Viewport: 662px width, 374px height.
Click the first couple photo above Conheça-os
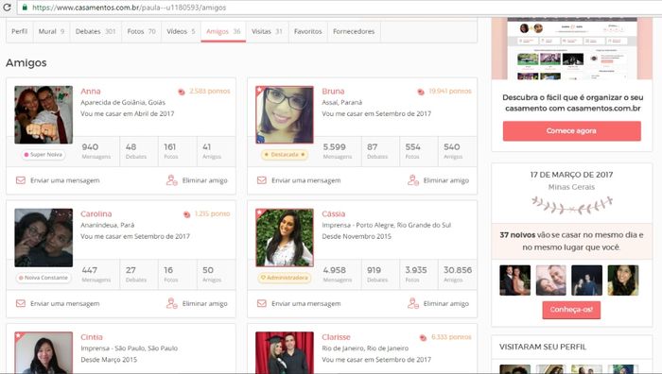tap(515, 280)
